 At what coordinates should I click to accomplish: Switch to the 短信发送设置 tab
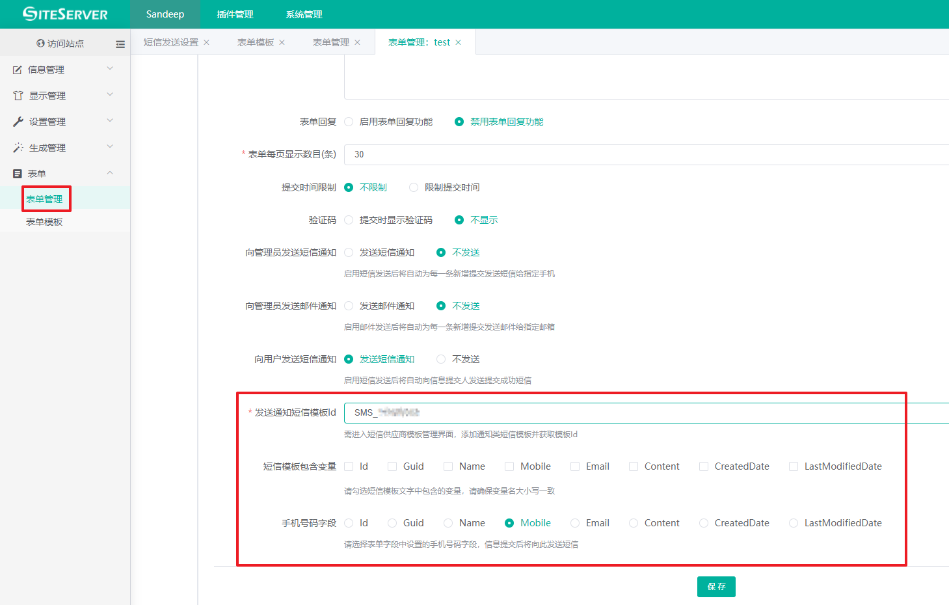[x=171, y=42]
